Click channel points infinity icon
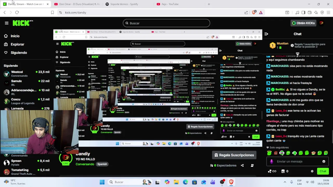 (272, 171)
